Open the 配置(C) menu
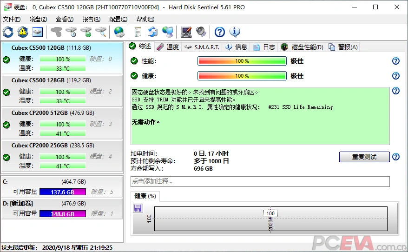408x252 pixels. tap(118, 19)
